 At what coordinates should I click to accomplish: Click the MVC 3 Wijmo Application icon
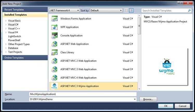pos(55,86)
